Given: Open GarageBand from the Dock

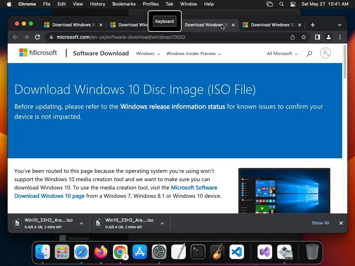Looking at the screenshot, I should 217,252.
